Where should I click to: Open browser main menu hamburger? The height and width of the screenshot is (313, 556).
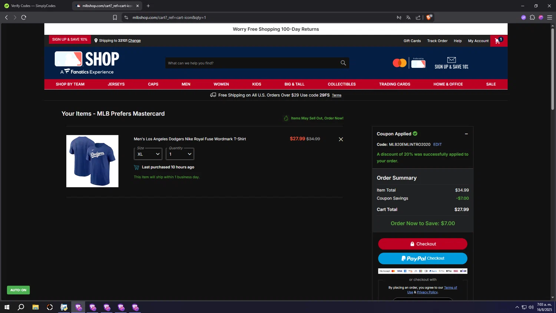tap(550, 17)
